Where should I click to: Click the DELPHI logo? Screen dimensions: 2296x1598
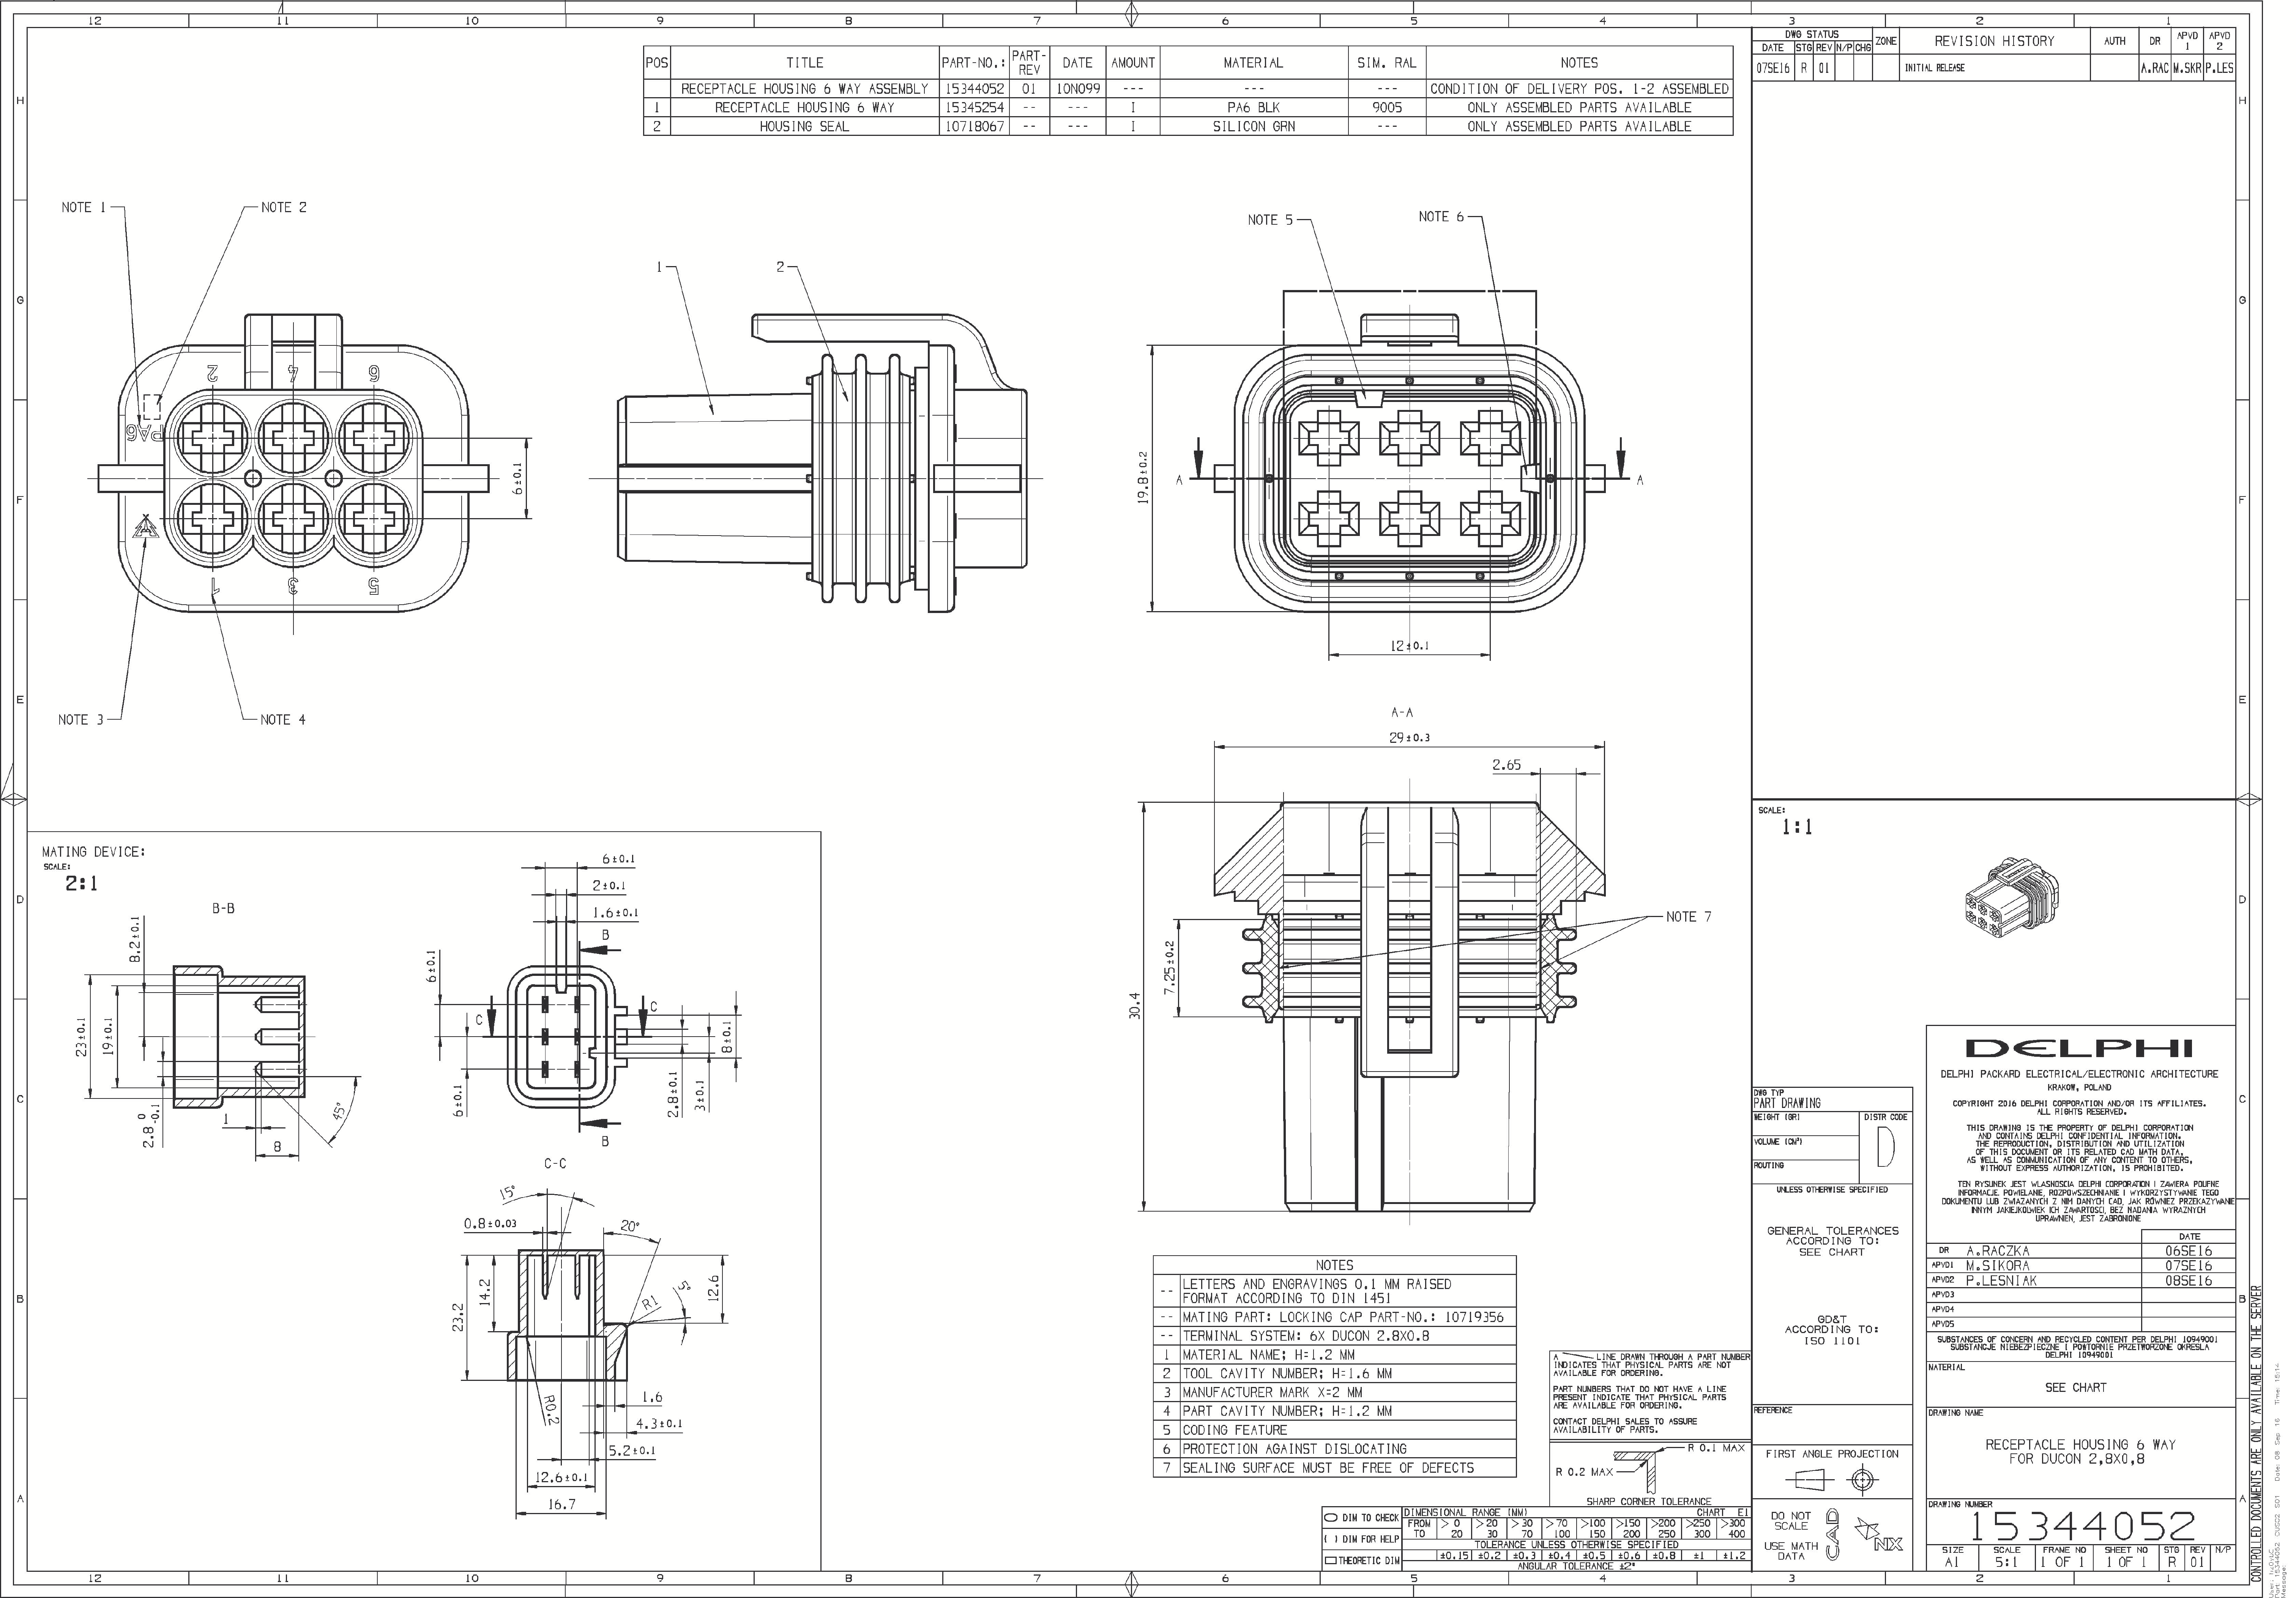(x=2079, y=1048)
